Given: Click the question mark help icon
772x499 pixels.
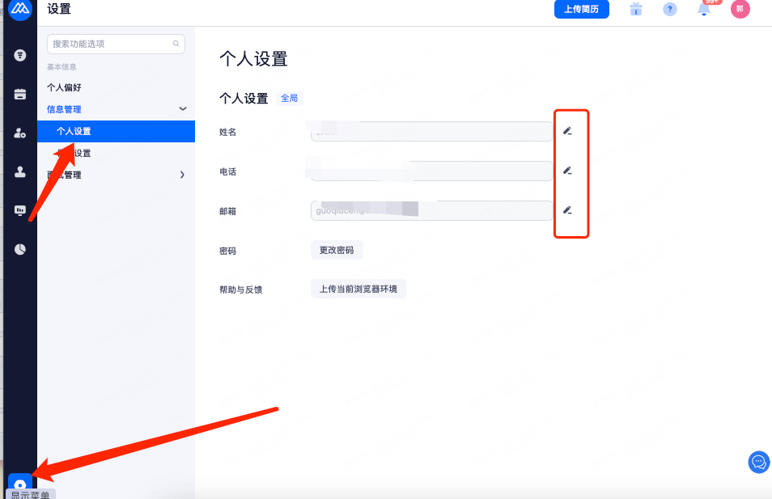Looking at the screenshot, I should 669,10.
